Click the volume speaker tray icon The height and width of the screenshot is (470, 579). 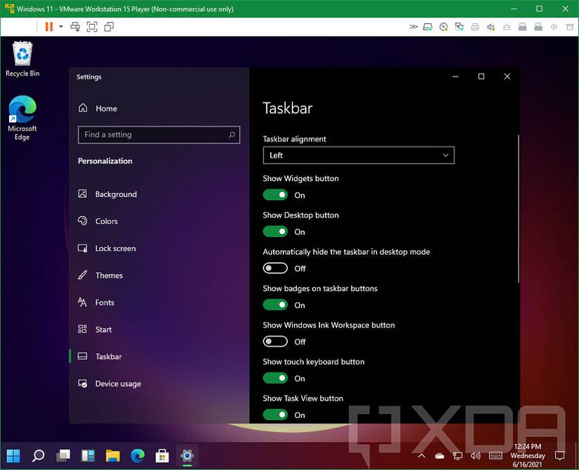(x=476, y=456)
